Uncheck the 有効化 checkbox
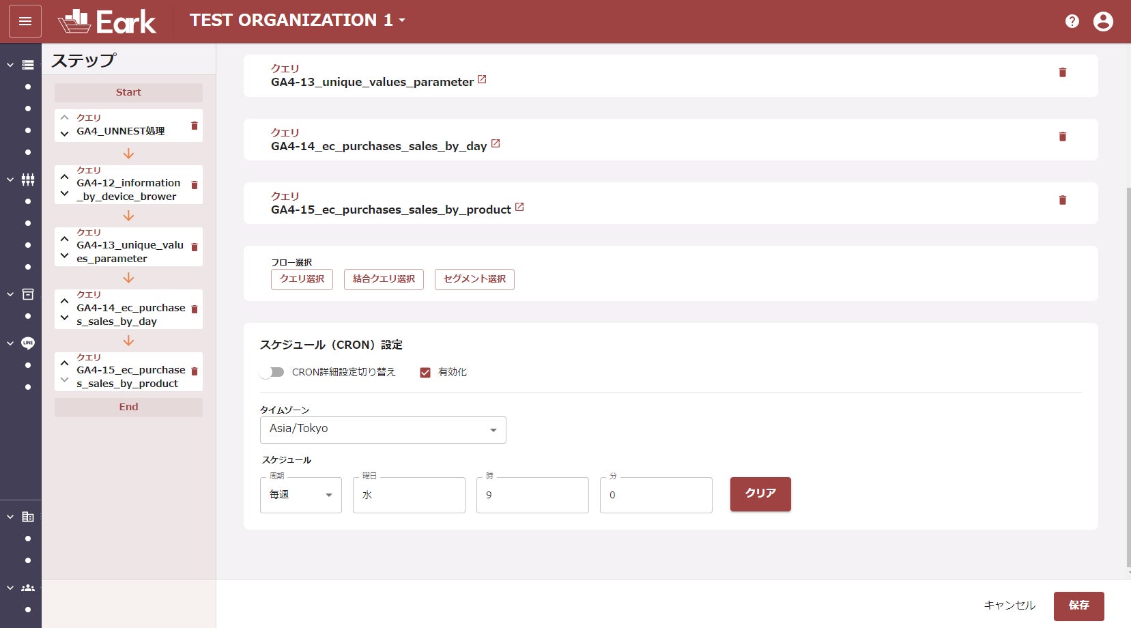1131x628 pixels. 425,373
